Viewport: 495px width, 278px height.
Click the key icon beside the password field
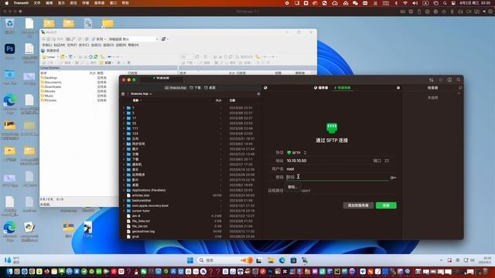(x=393, y=178)
